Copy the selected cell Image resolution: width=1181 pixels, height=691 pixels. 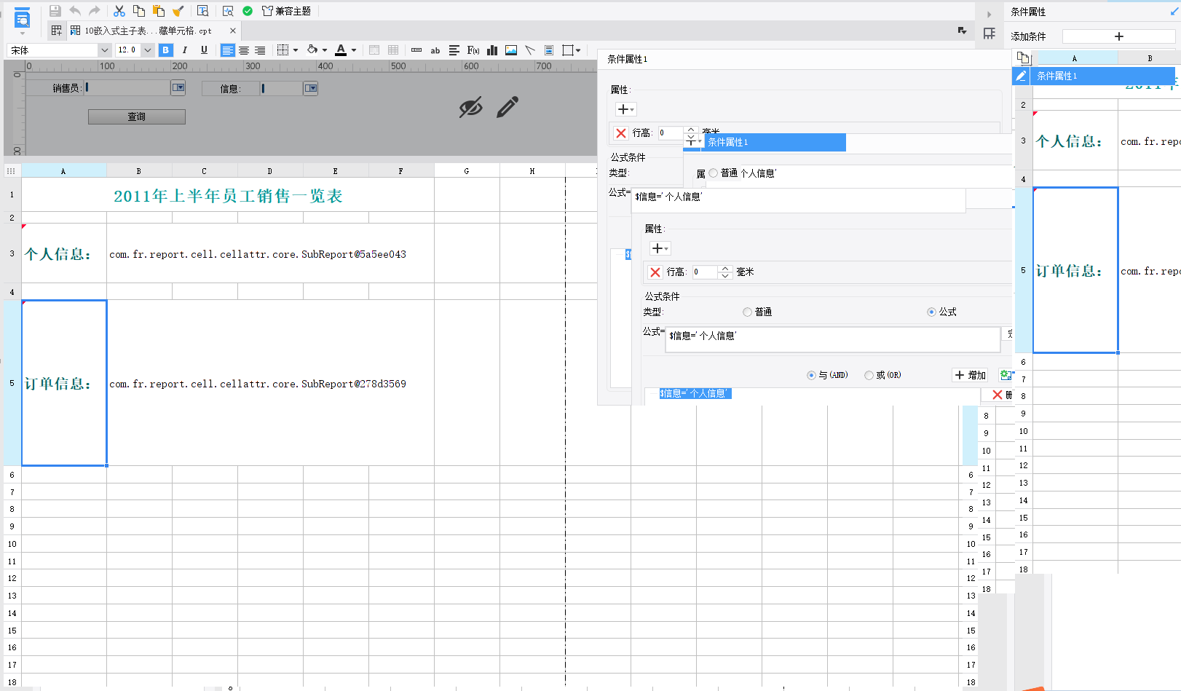tap(139, 11)
